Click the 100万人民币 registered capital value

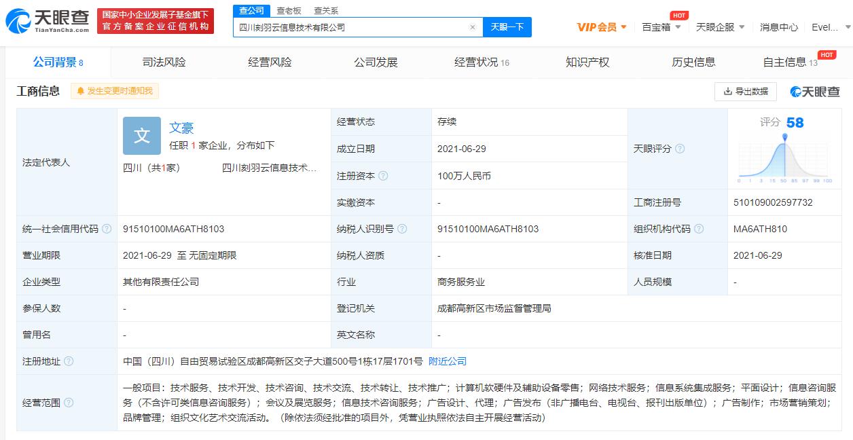[465, 176]
